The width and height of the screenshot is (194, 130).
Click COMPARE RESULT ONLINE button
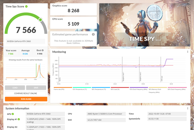point(25,93)
